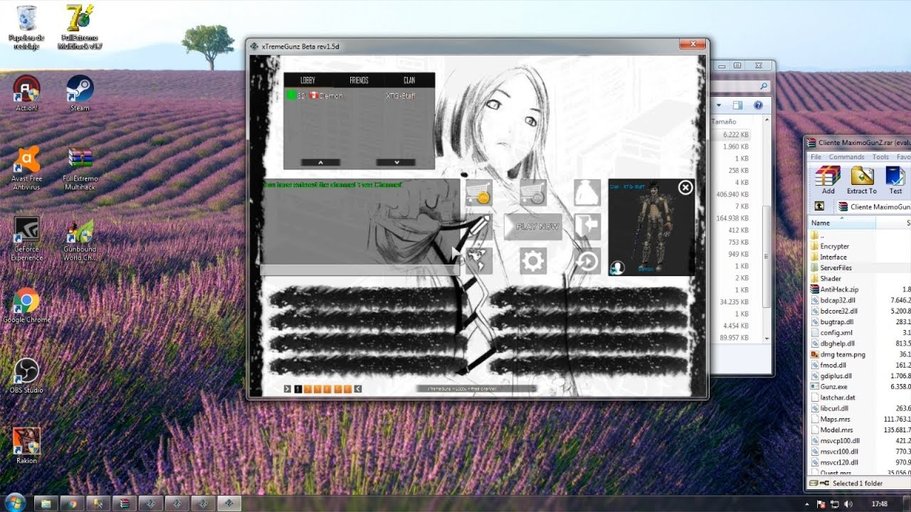This screenshot has height=512, width=911.
Task: Click the exit door arrow icon
Action: (587, 227)
